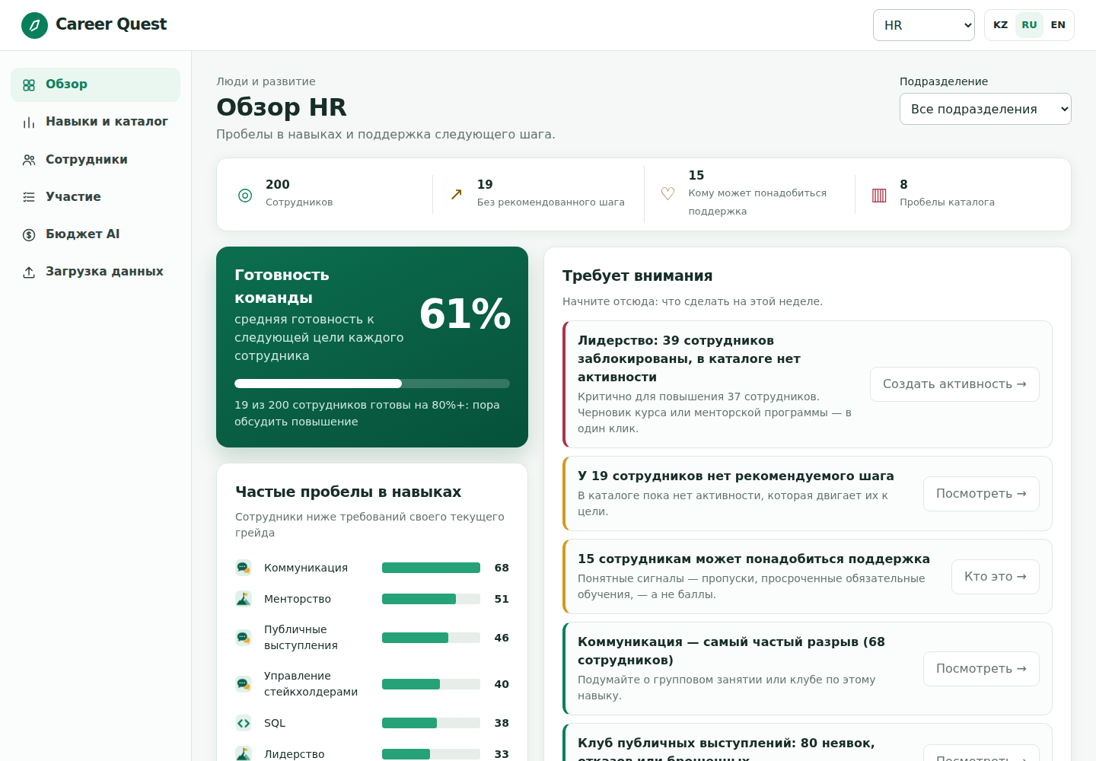Click the Коммуникация skill chat icon
1096x761 pixels.
pos(244,568)
